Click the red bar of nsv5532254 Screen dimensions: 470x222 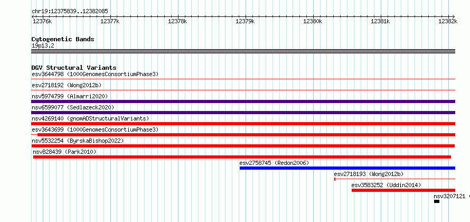point(243,146)
